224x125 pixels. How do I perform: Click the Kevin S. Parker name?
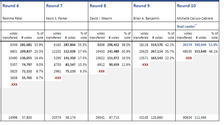coord(57,18)
